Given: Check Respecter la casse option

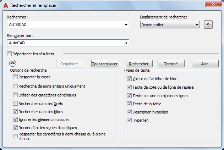Looking at the screenshot, I should (15, 77).
